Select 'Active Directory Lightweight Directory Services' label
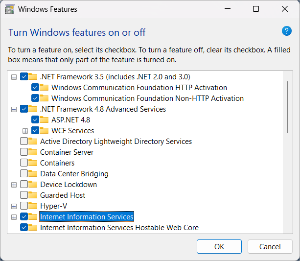The image size is (300, 261). 116,142
